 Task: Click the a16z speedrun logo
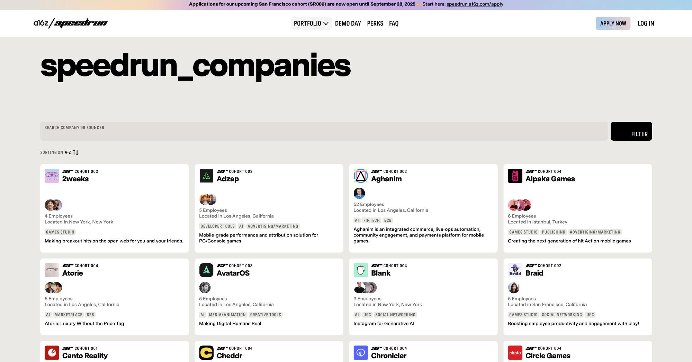click(x=71, y=23)
